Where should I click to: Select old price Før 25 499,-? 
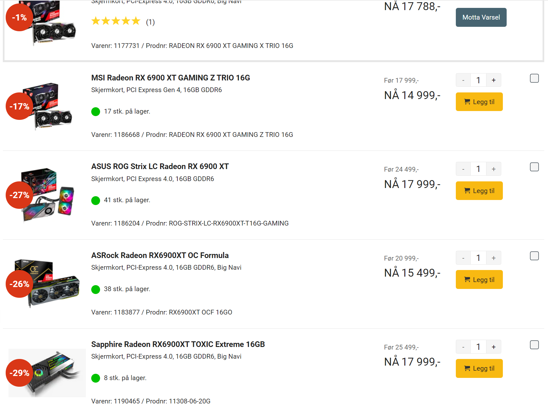401,347
